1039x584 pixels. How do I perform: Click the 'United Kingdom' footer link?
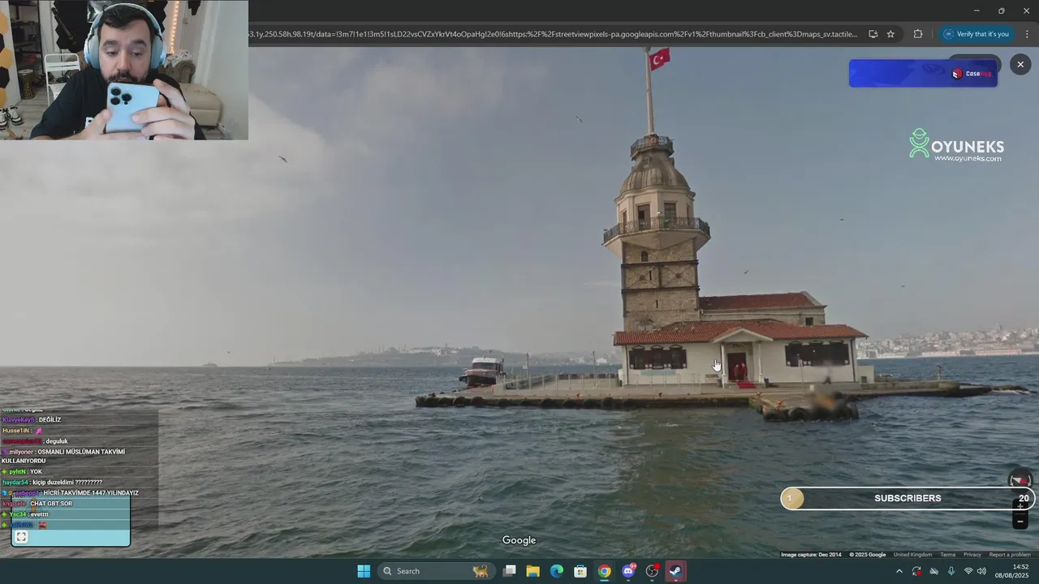click(912, 555)
